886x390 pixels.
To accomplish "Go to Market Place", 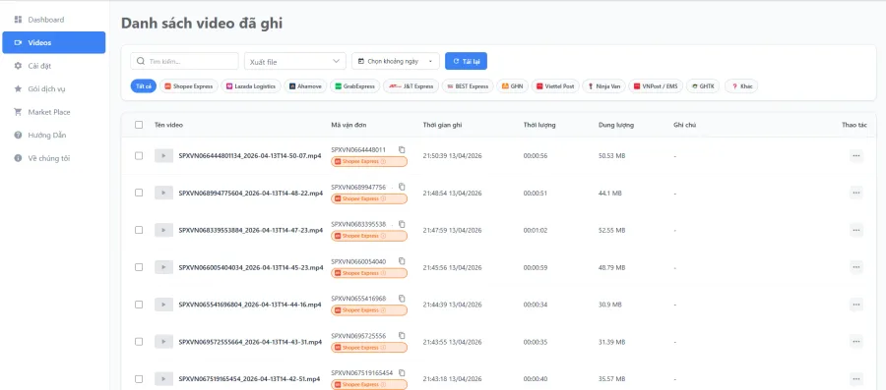I will tap(54, 112).
